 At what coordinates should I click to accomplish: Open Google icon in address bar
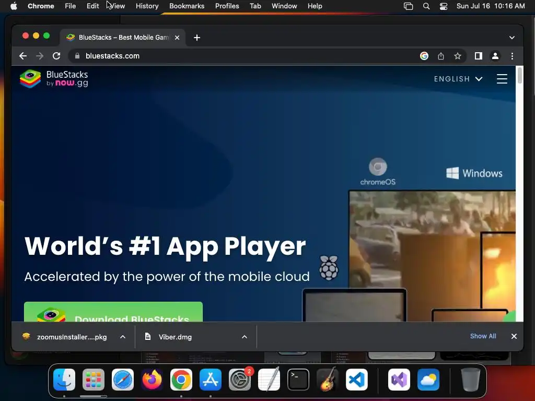click(x=424, y=56)
